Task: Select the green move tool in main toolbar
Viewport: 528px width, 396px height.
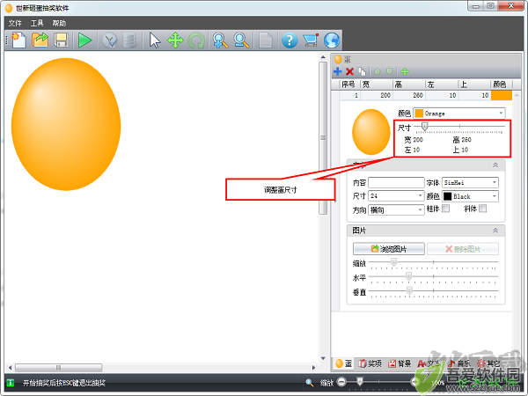Action: tap(175, 40)
